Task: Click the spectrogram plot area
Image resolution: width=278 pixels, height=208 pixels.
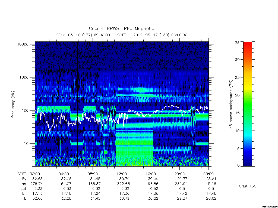Action: click(122, 104)
